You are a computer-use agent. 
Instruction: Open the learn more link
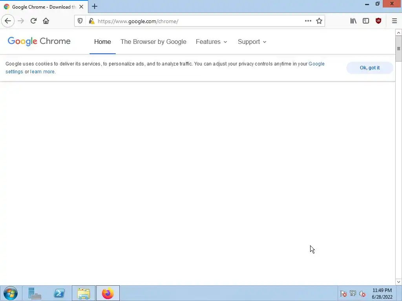coord(42,72)
